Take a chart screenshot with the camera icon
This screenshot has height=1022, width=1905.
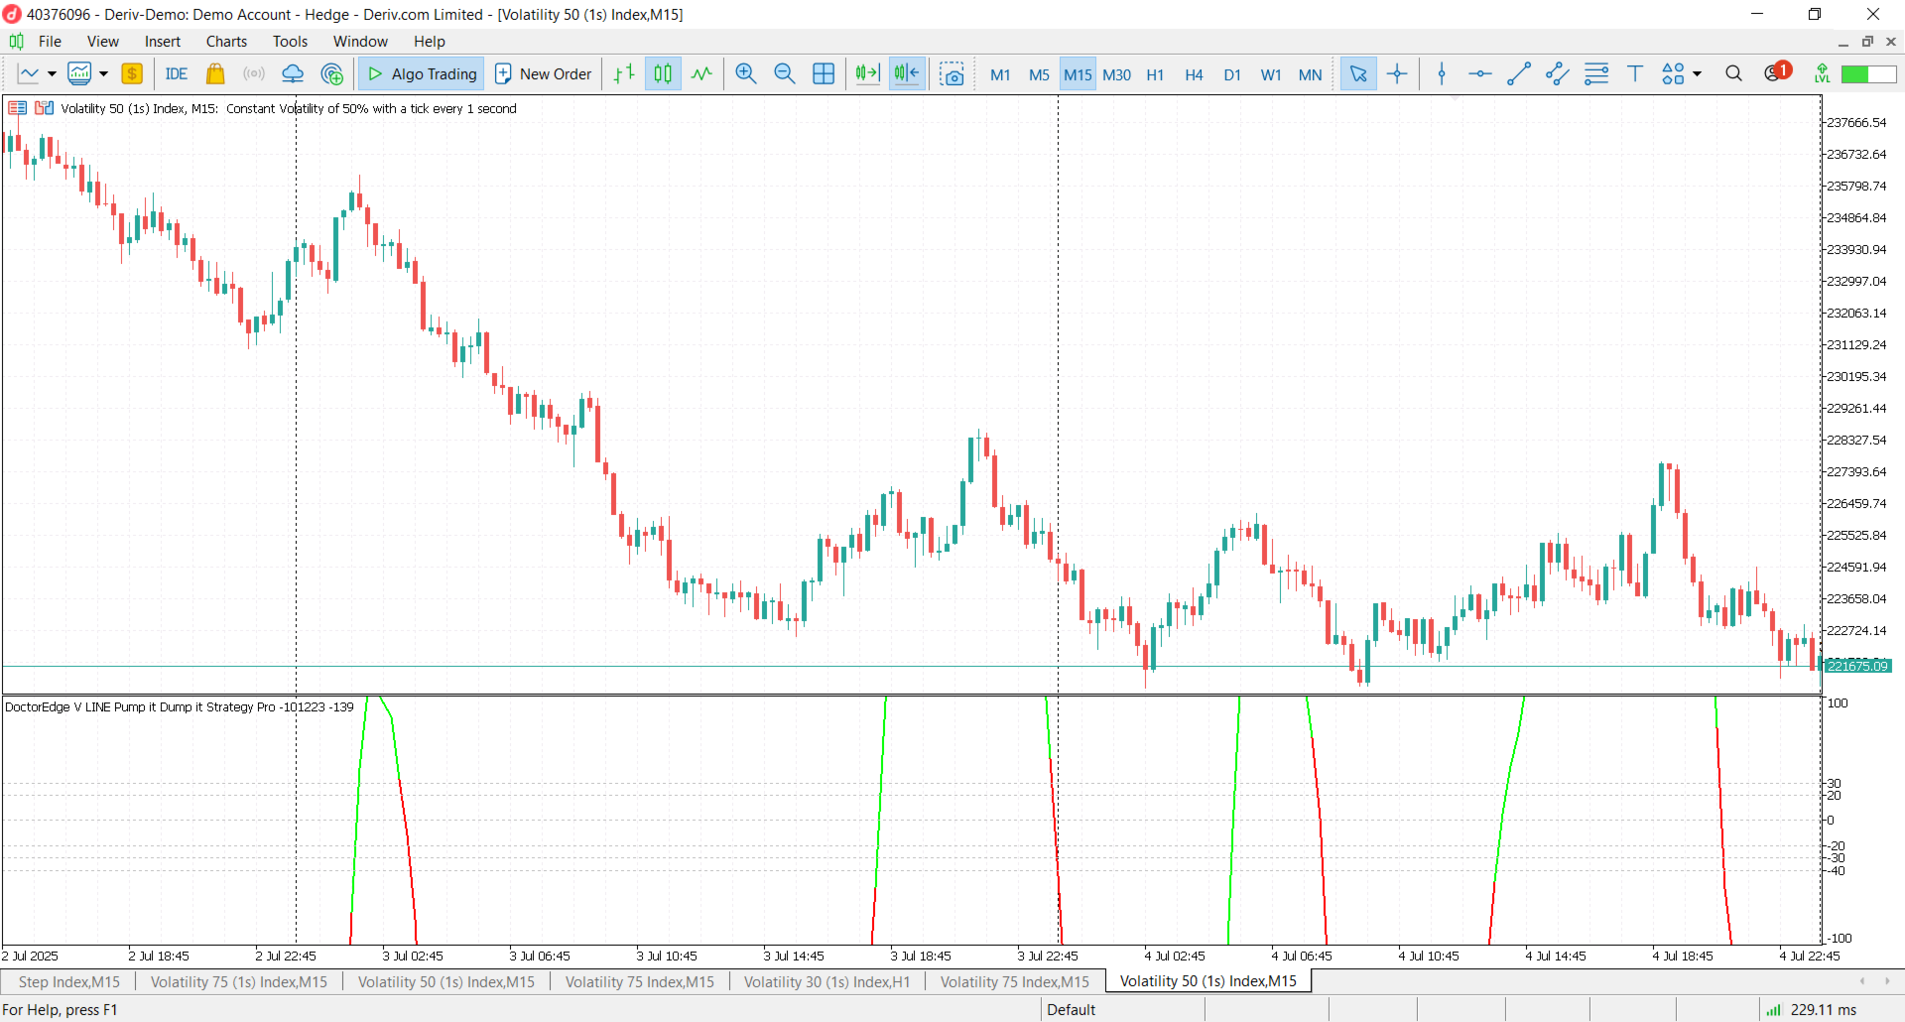pos(952,74)
